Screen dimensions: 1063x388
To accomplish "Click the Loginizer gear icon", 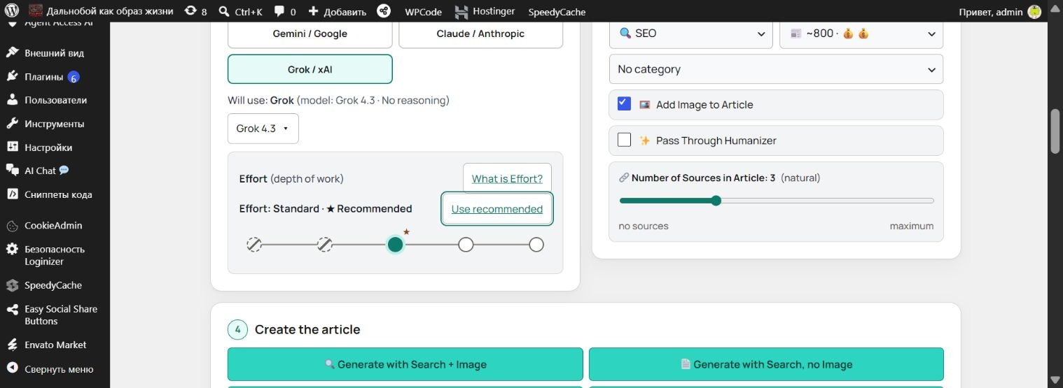I will pos(12,250).
